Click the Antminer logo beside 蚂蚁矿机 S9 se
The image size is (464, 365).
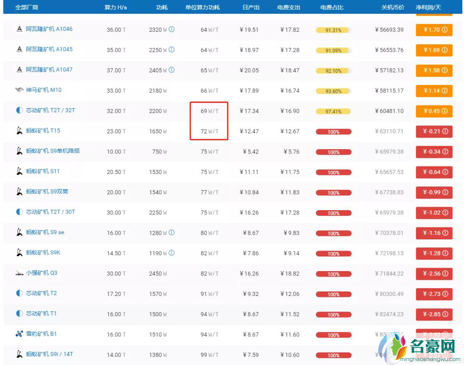tap(19, 232)
